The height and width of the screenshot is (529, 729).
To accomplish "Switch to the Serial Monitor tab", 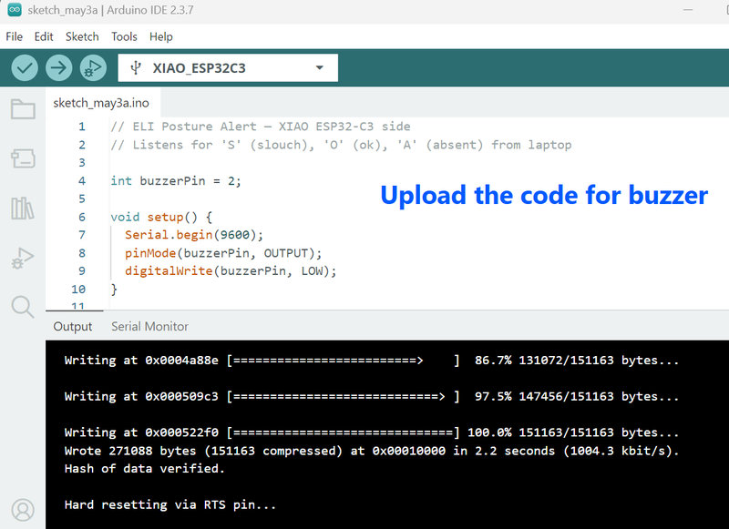I will coord(149,327).
